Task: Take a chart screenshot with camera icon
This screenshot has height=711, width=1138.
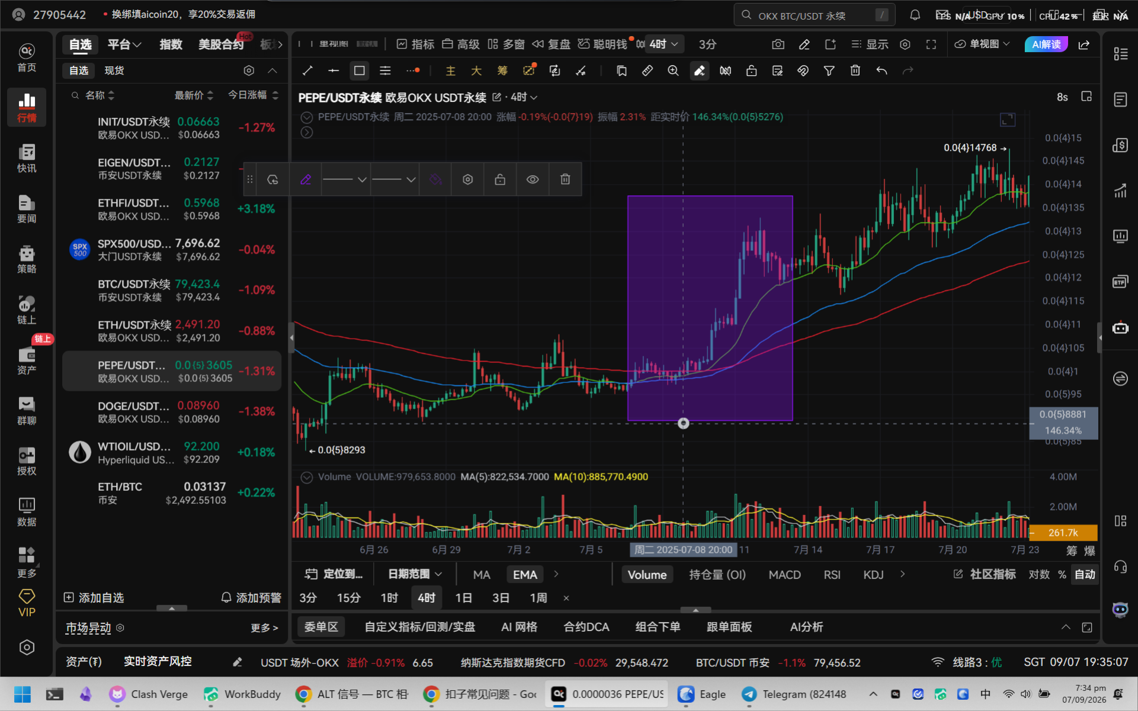Action: pos(778,44)
